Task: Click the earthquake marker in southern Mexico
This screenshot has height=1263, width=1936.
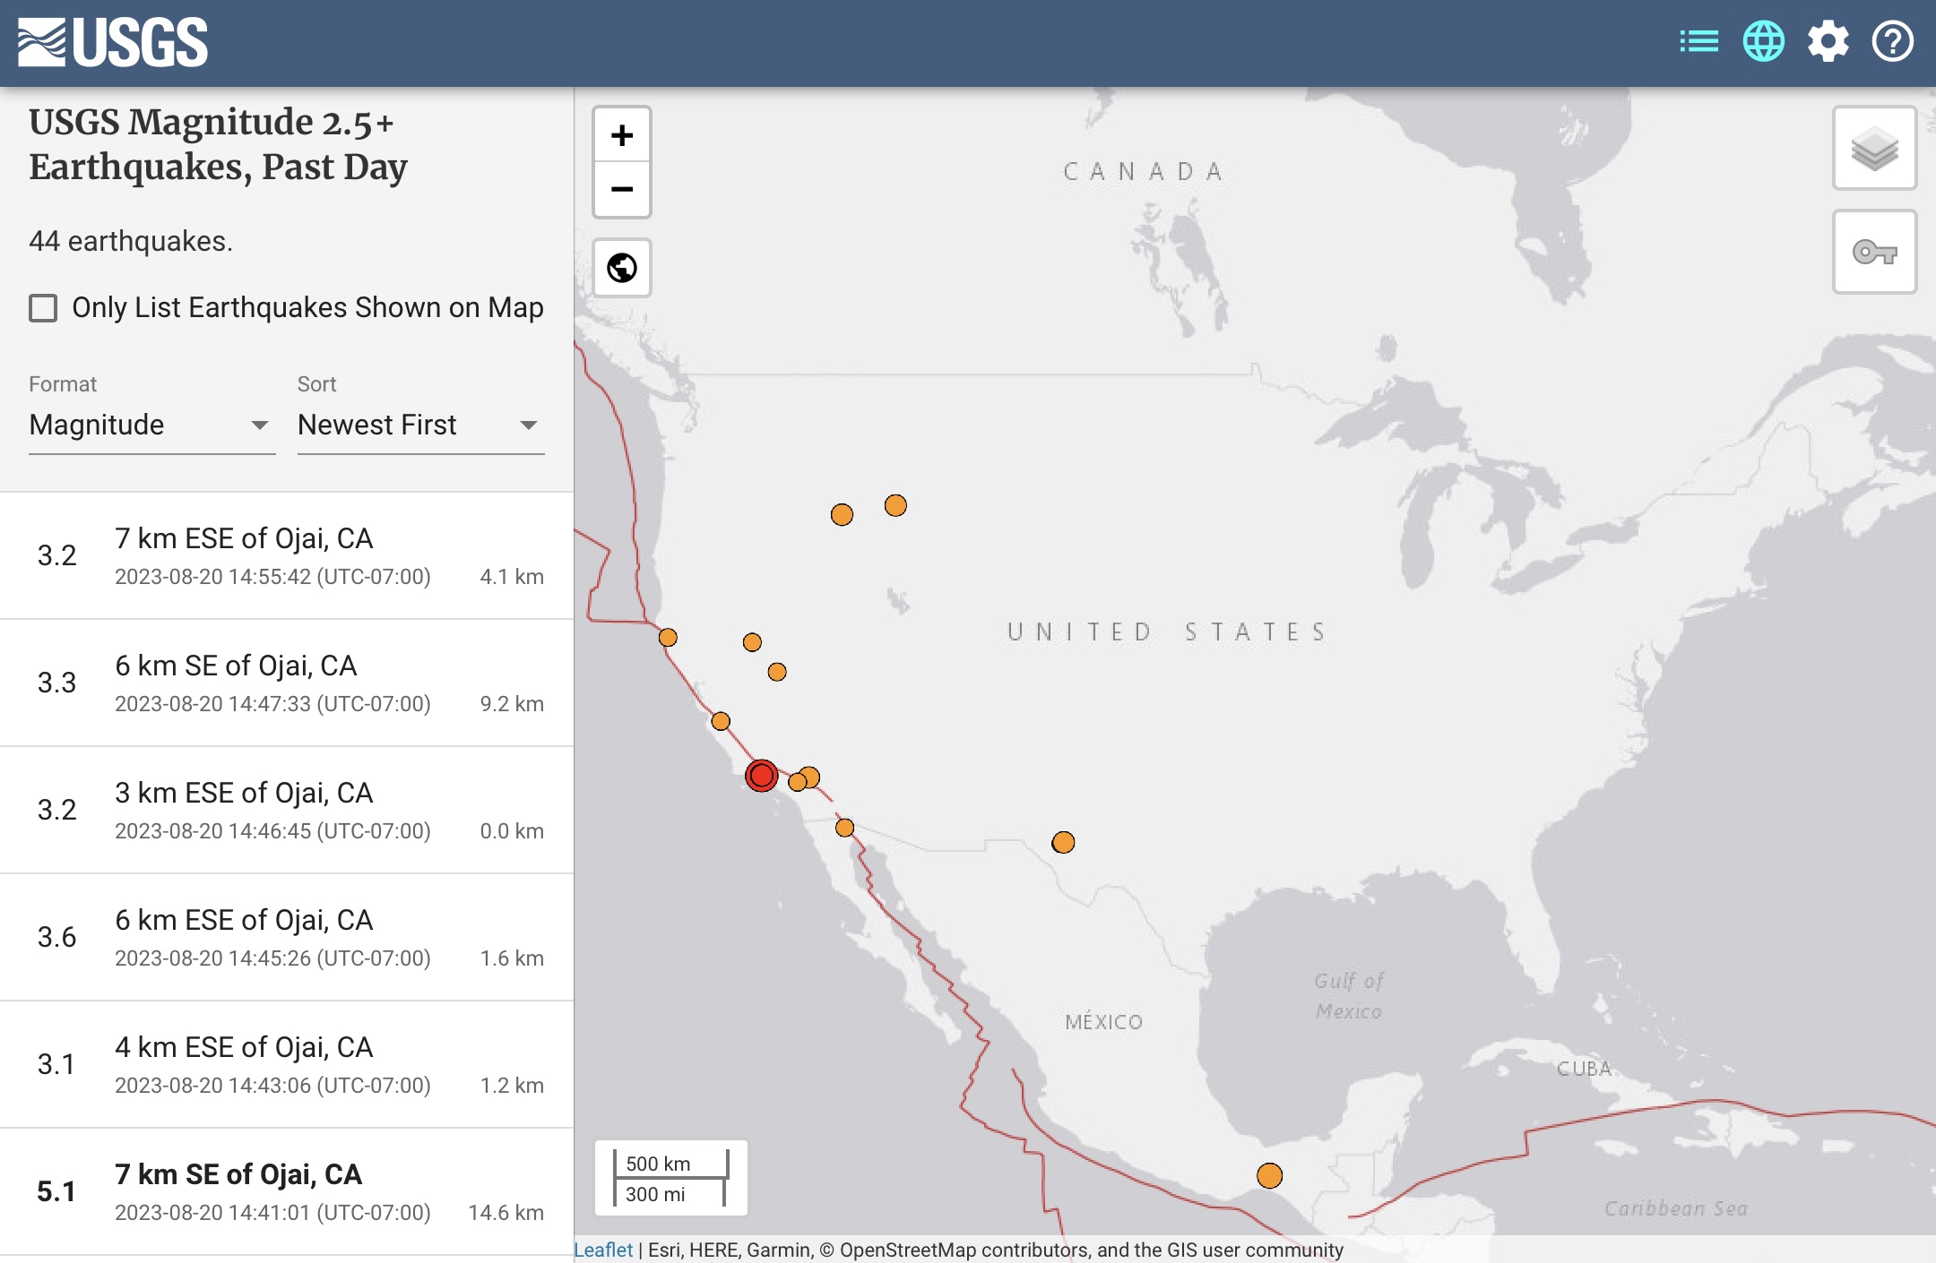Action: pos(1269,1175)
